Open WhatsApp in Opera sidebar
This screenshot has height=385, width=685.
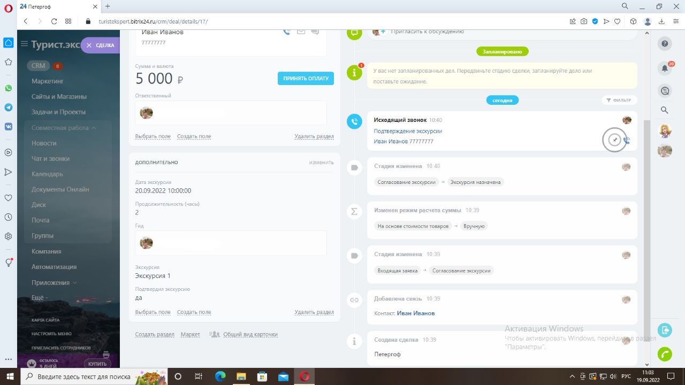click(x=8, y=88)
